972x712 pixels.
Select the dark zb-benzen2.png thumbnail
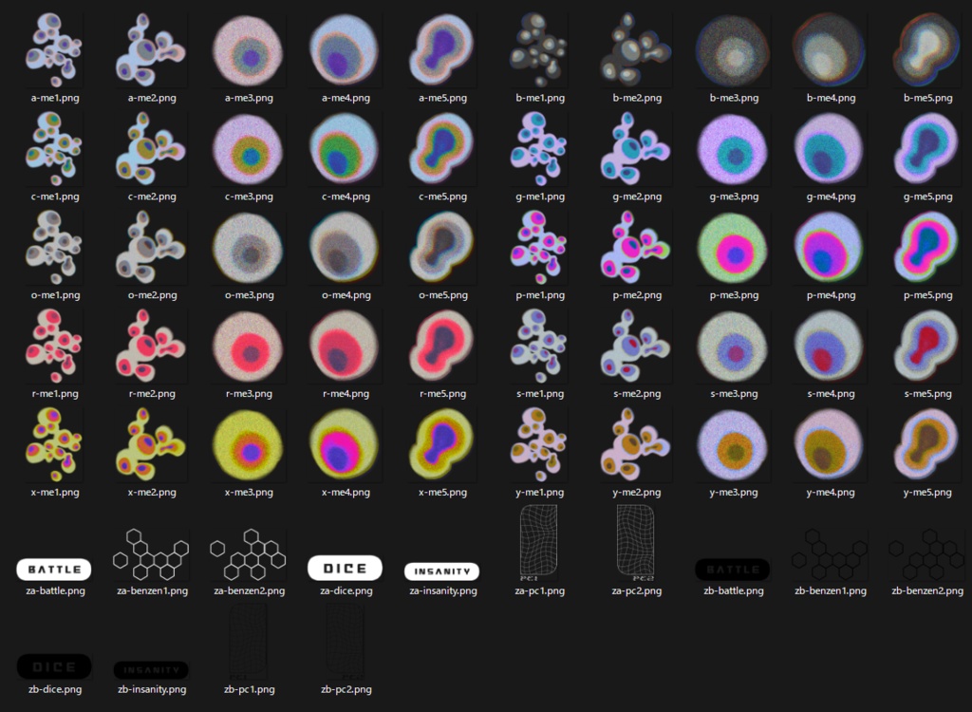click(x=926, y=554)
